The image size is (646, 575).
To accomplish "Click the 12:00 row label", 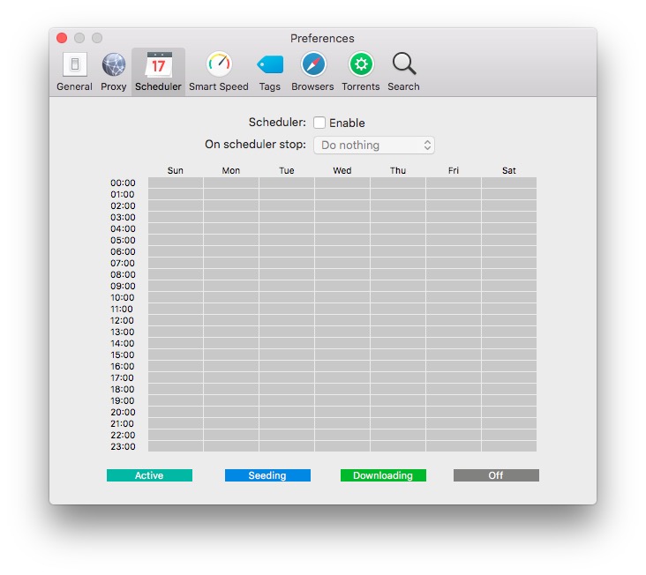I will tap(123, 321).
